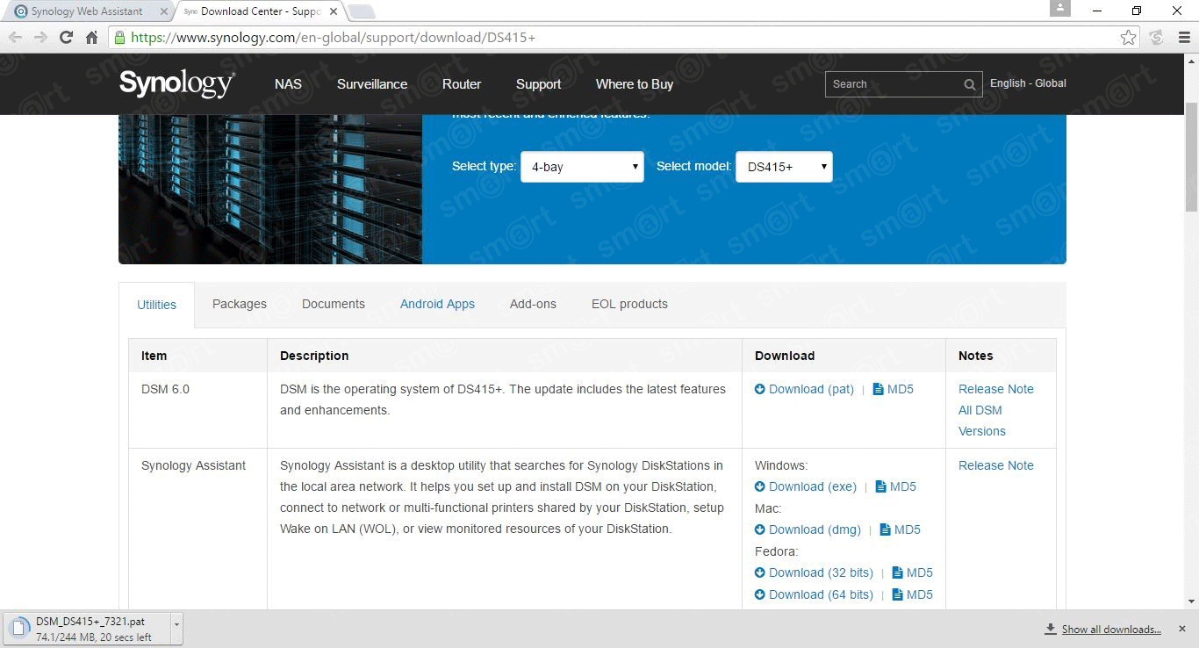Open the Router menu
The image size is (1199, 648).
click(462, 84)
